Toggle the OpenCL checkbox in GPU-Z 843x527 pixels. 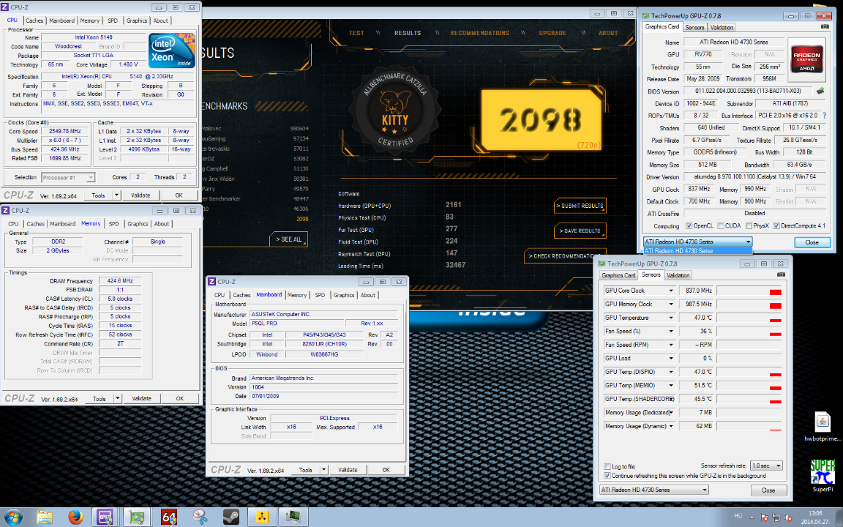tap(689, 226)
